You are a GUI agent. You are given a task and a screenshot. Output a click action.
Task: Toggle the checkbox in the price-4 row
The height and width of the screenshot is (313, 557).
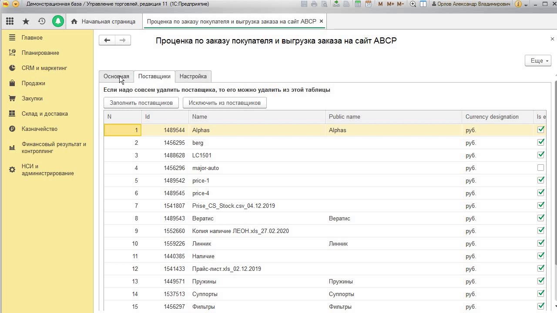point(541,193)
